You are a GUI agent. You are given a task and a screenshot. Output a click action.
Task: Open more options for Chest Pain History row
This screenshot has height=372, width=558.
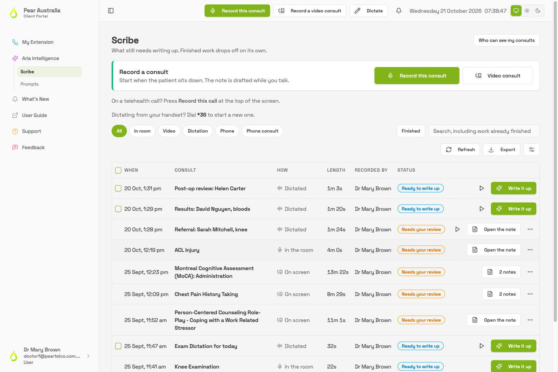530,294
